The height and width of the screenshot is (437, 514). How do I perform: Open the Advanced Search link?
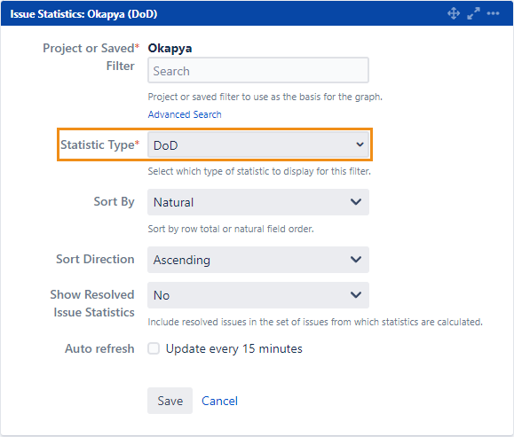185,114
